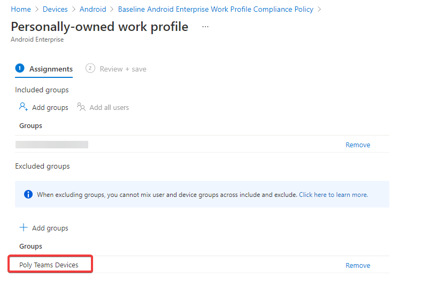Open the ellipsis more options menu

point(205,27)
